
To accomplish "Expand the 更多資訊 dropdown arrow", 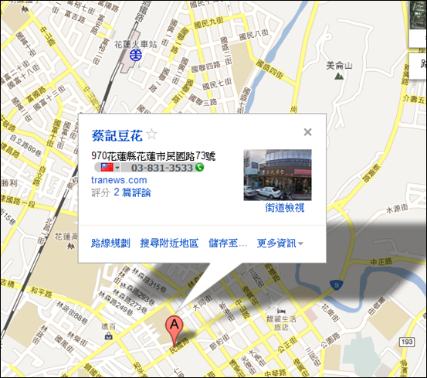I will [300, 243].
